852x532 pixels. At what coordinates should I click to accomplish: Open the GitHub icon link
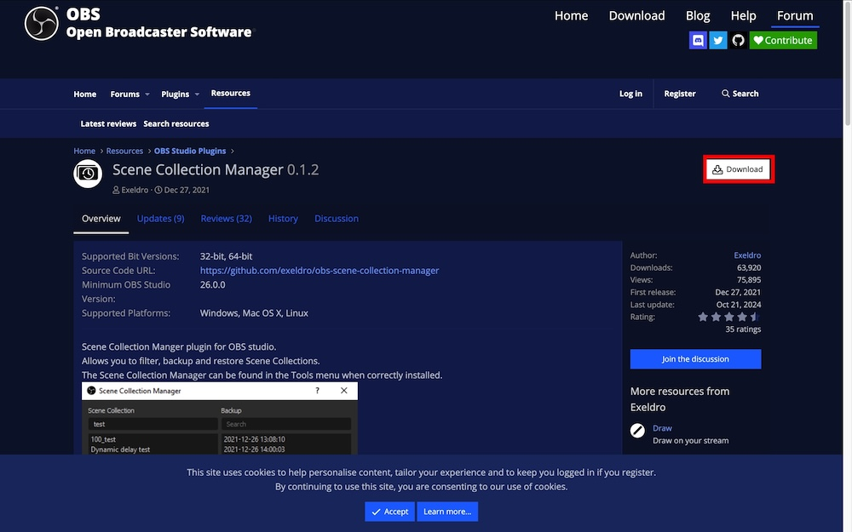(x=738, y=40)
